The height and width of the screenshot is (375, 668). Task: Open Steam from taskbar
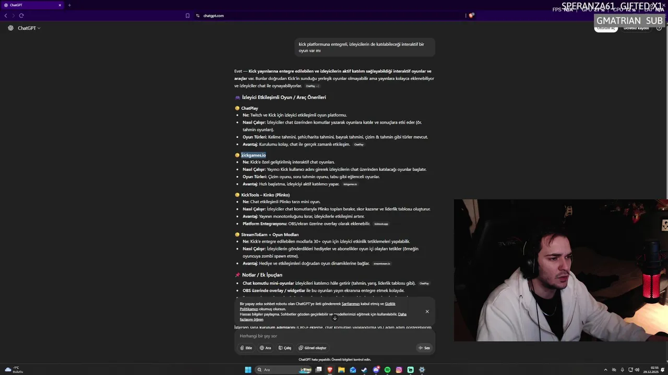pyautogui.click(x=364, y=370)
